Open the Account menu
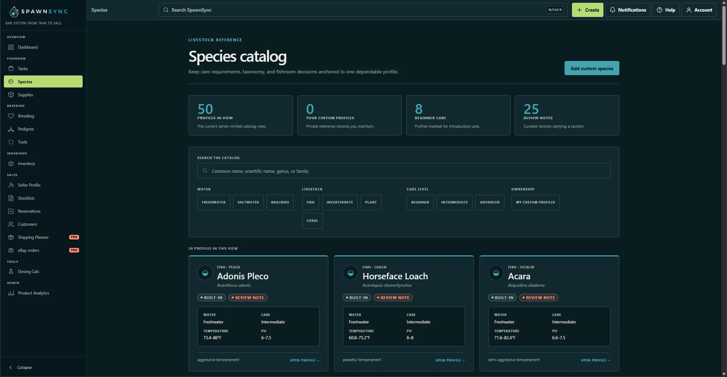 click(x=699, y=10)
